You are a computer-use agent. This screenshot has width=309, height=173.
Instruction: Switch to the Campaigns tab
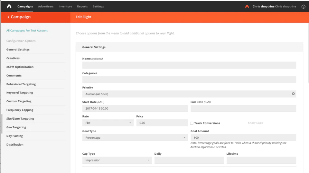[25, 6]
